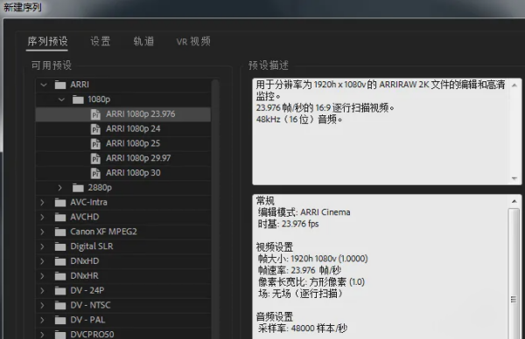Click the 2880p folder icon
The image size is (525, 339).
(78, 188)
